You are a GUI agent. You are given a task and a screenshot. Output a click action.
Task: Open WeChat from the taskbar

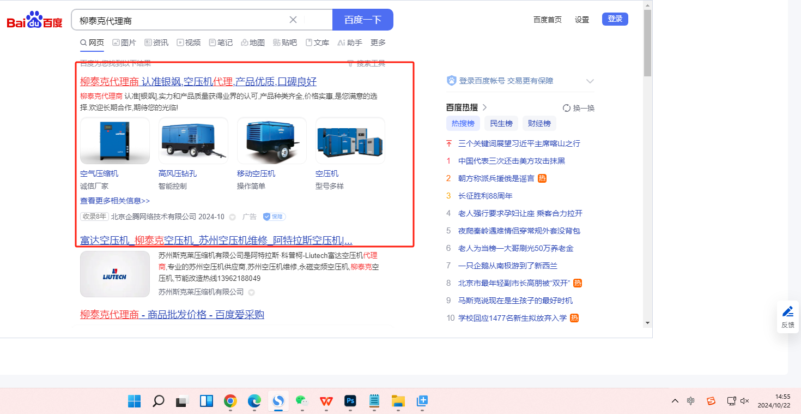(x=302, y=401)
